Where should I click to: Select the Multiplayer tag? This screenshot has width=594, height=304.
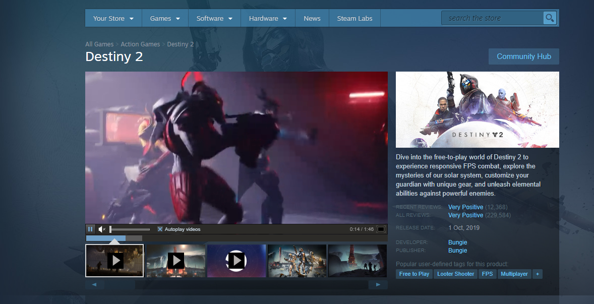pyautogui.click(x=514, y=274)
